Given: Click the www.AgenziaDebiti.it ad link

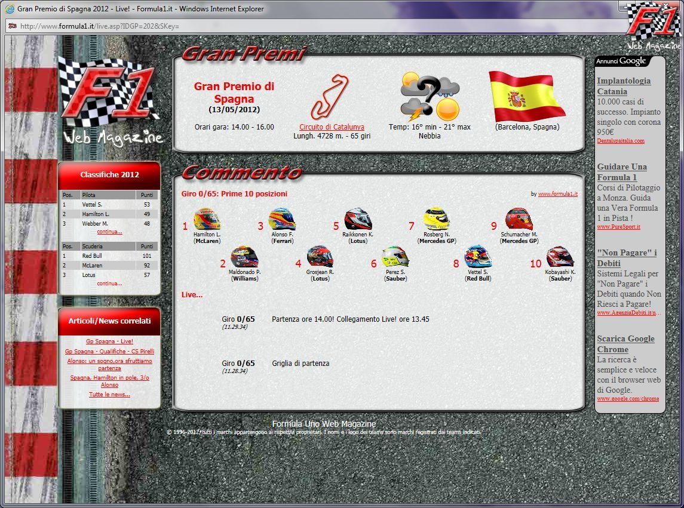Looking at the screenshot, I should point(628,313).
